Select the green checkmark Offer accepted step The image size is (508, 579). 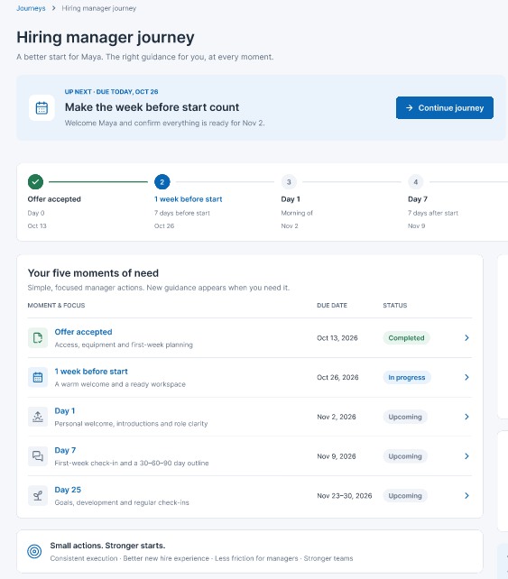coord(35,181)
